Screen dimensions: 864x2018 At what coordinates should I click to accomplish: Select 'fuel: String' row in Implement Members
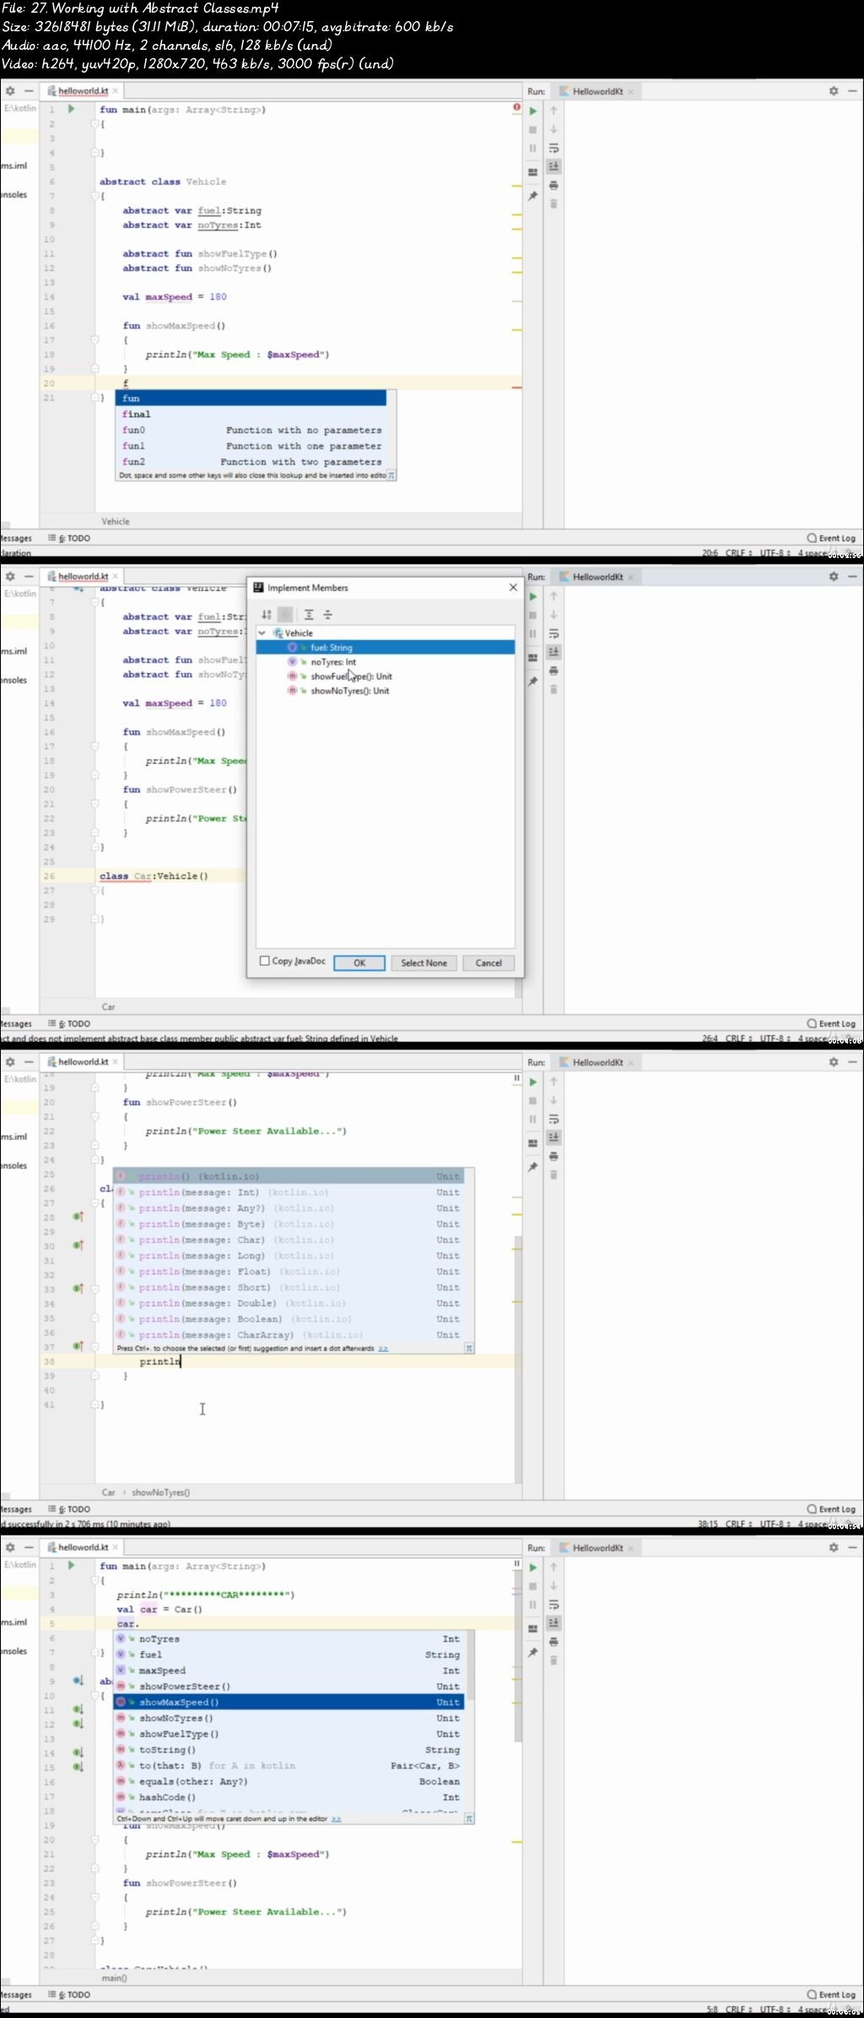[x=386, y=648]
